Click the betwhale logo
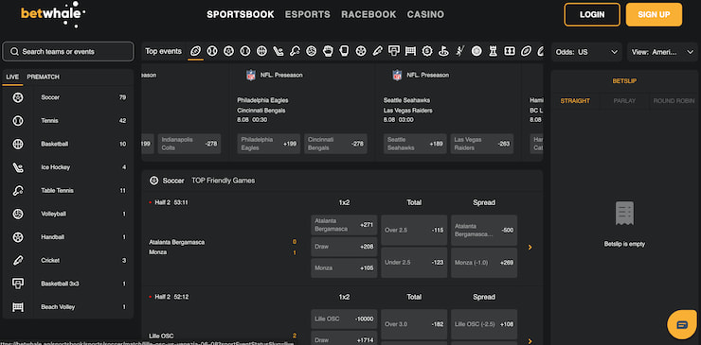This screenshot has height=345, width=701. point(53,14)
